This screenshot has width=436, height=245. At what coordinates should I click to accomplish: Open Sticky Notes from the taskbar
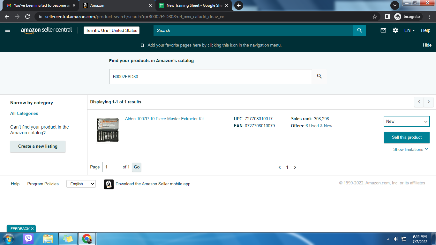tap(68, 239)
